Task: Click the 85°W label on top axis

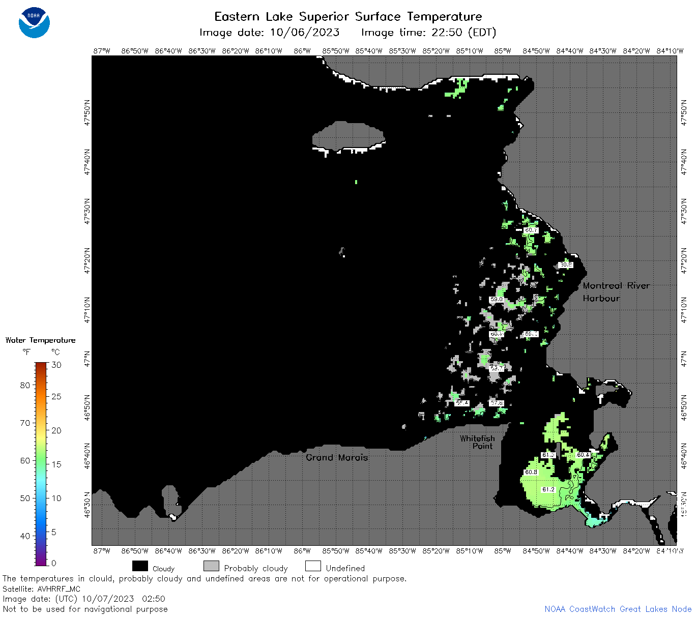Action: point(503,51)
